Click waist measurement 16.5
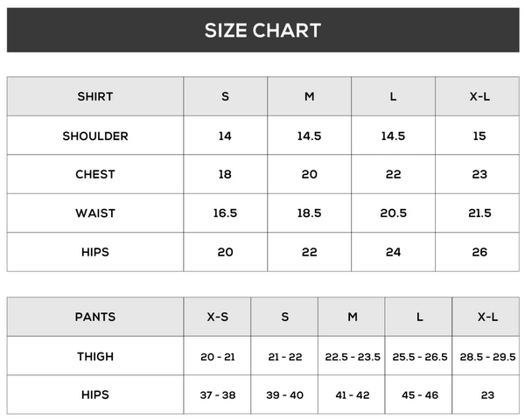The image size is (525, 419). point(225,213)
